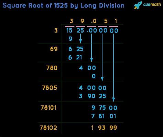Click the product '3 90 25'
The width and height of the screenshot is (163, 137).
click(x=93, y=96)
